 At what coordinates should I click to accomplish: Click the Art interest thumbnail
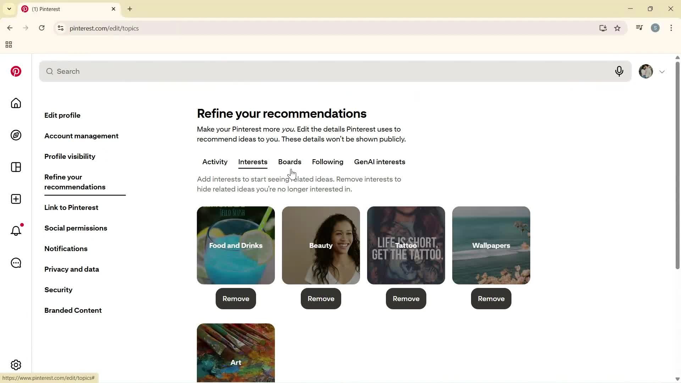[x=236, y=353]
